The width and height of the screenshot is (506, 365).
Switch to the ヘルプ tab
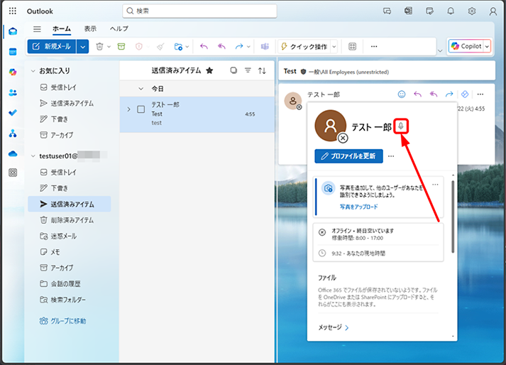(119, 28)
